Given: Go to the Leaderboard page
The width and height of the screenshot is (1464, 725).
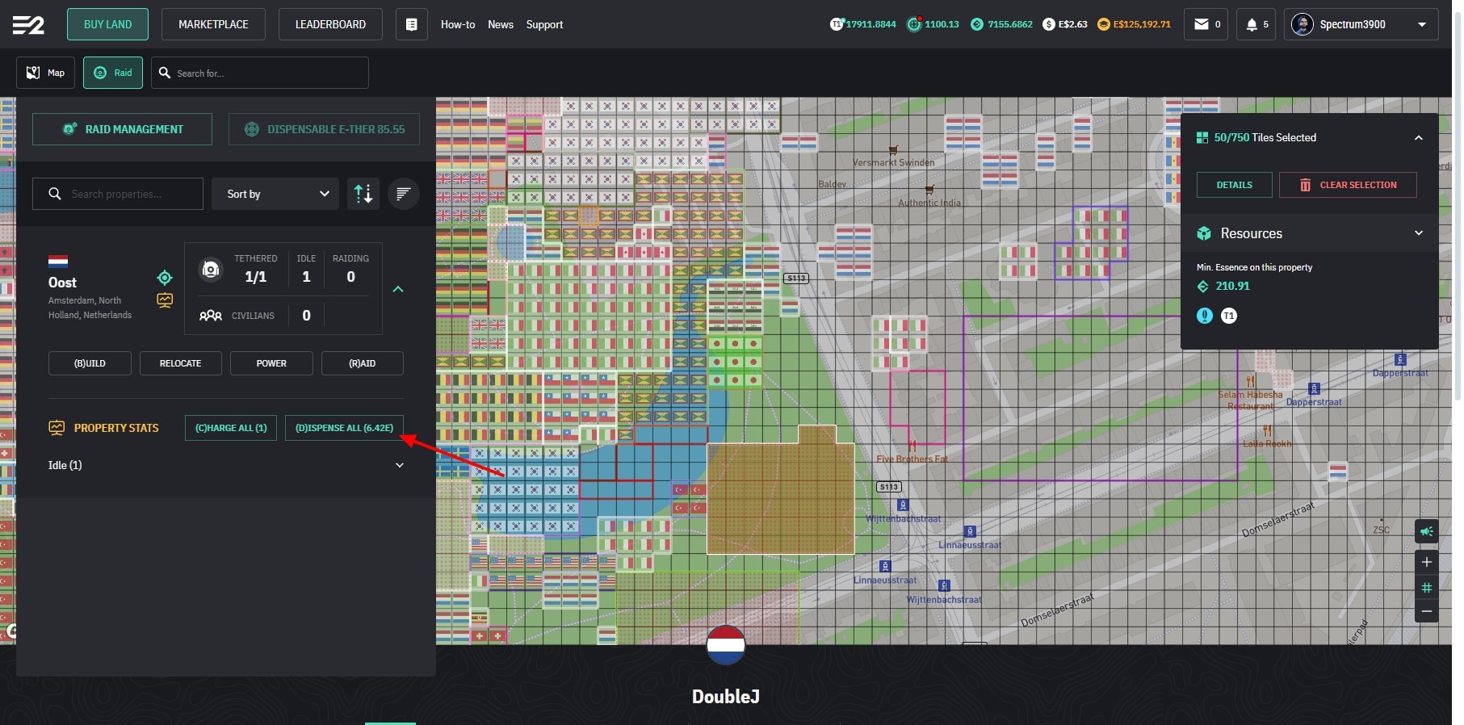Looking at the screenshot, I should pyautogui.click(x=330, y=24).
